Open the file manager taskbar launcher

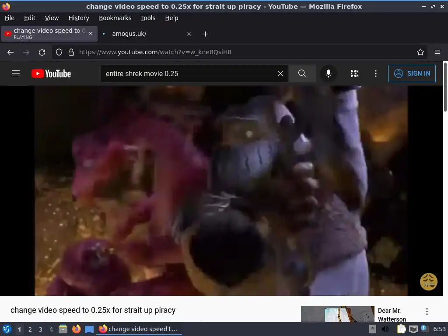[x=63, y=329]
